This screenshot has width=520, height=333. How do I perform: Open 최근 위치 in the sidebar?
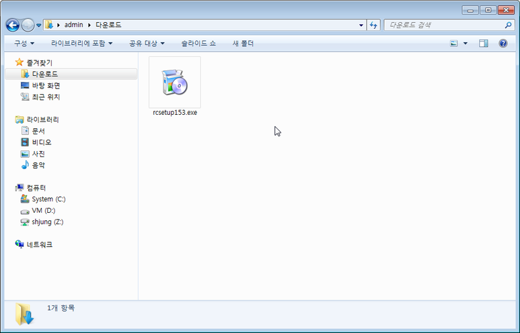(46, 97)
